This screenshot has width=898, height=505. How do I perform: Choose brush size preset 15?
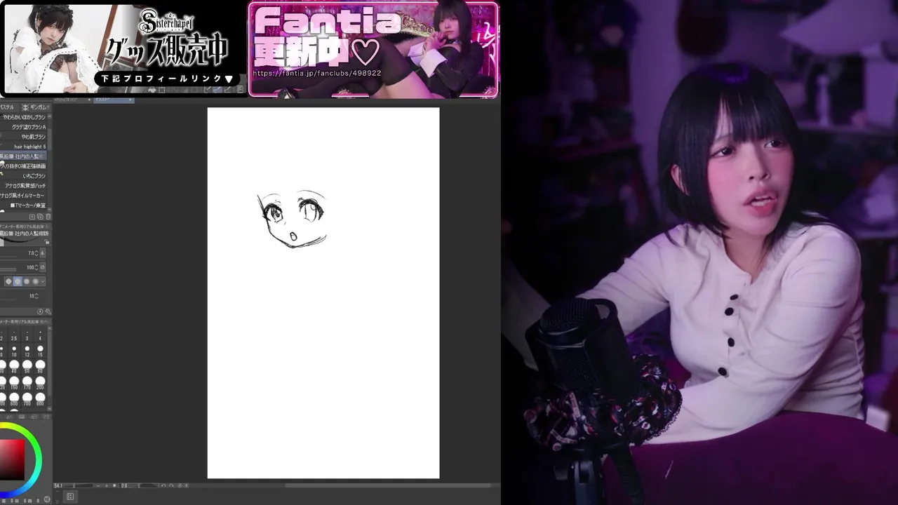click(x=40, y=351)
